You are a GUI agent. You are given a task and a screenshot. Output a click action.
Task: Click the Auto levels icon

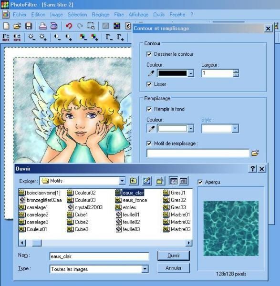[x=6, y=37]
